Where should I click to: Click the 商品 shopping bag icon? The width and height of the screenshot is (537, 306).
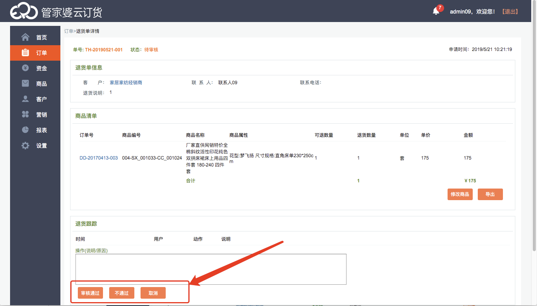[x=26, y=83]
